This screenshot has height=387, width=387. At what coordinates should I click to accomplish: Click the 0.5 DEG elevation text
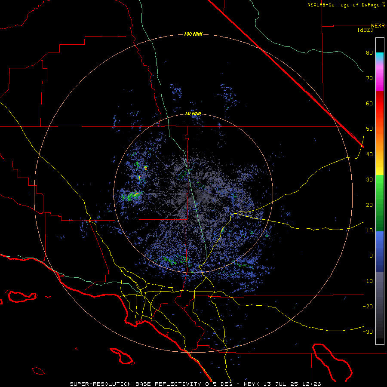(220, 384)
